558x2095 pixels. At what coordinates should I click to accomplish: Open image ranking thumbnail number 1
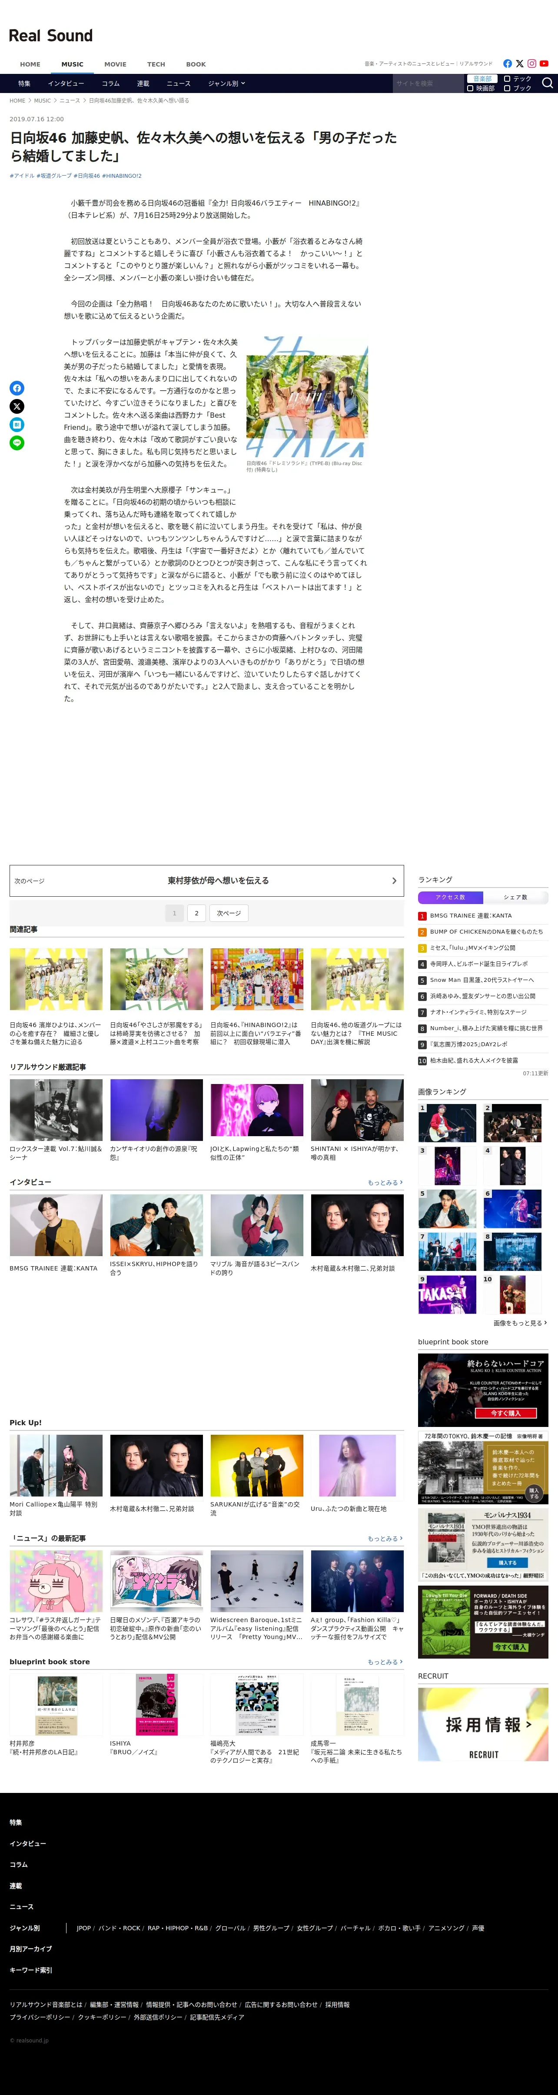pos(447,1124)
